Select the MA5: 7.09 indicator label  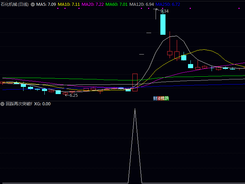pyautogui.click(x=46, y=5)
